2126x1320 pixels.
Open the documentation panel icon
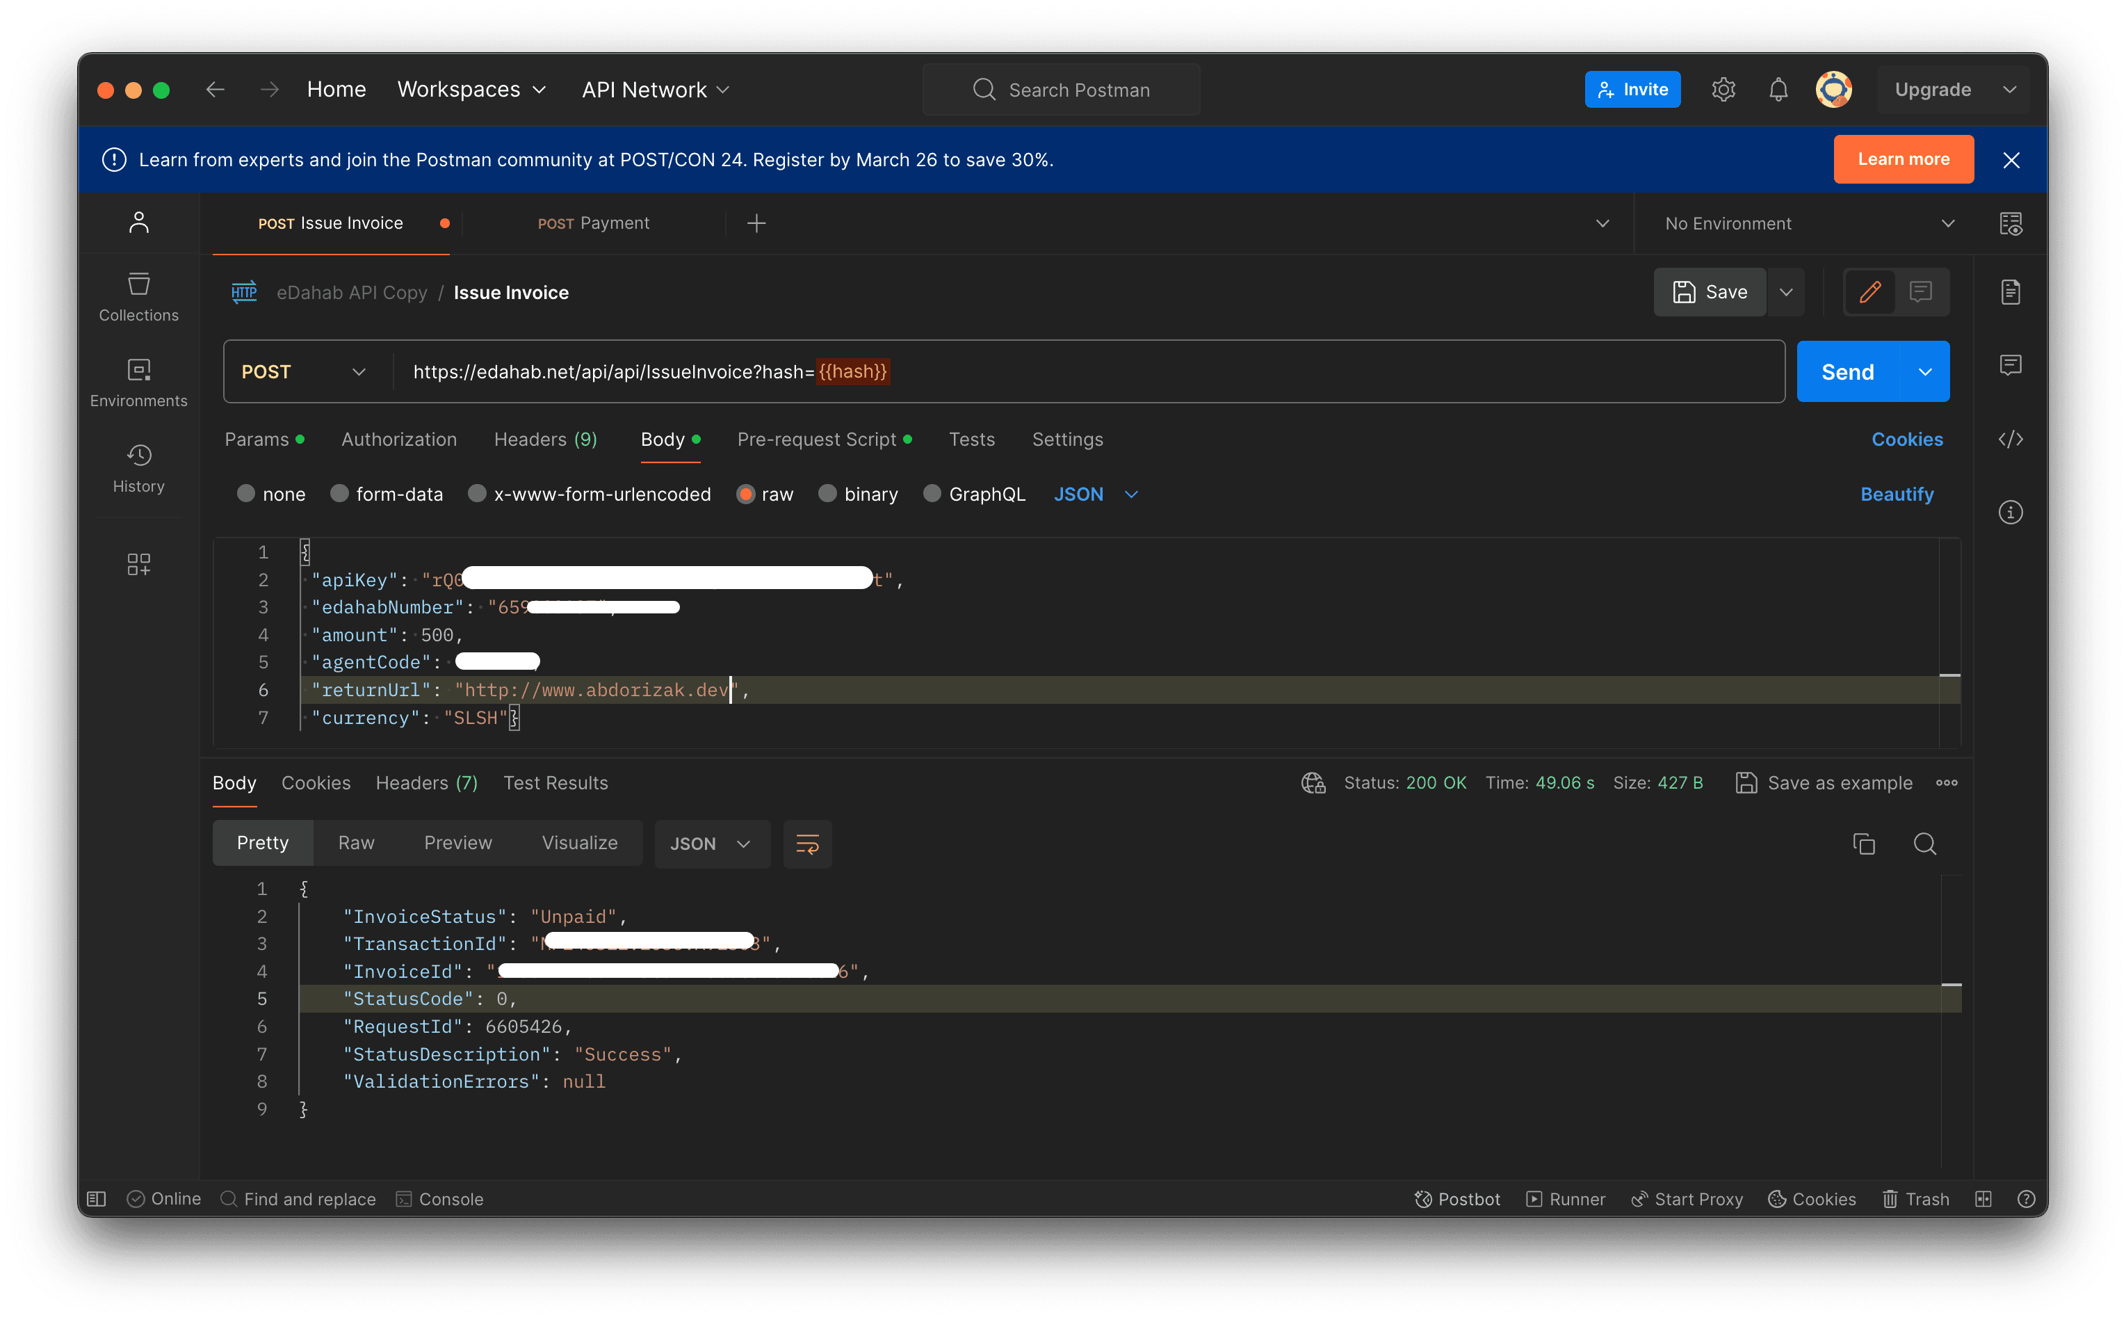tap(2010, 291)
